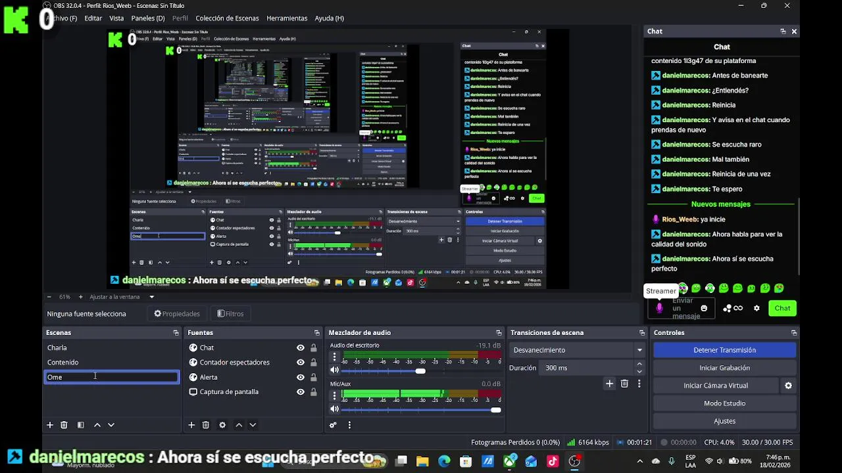Hide the Alerta source
The height and width of the screenshot is (473, 842).
(301, 377)
